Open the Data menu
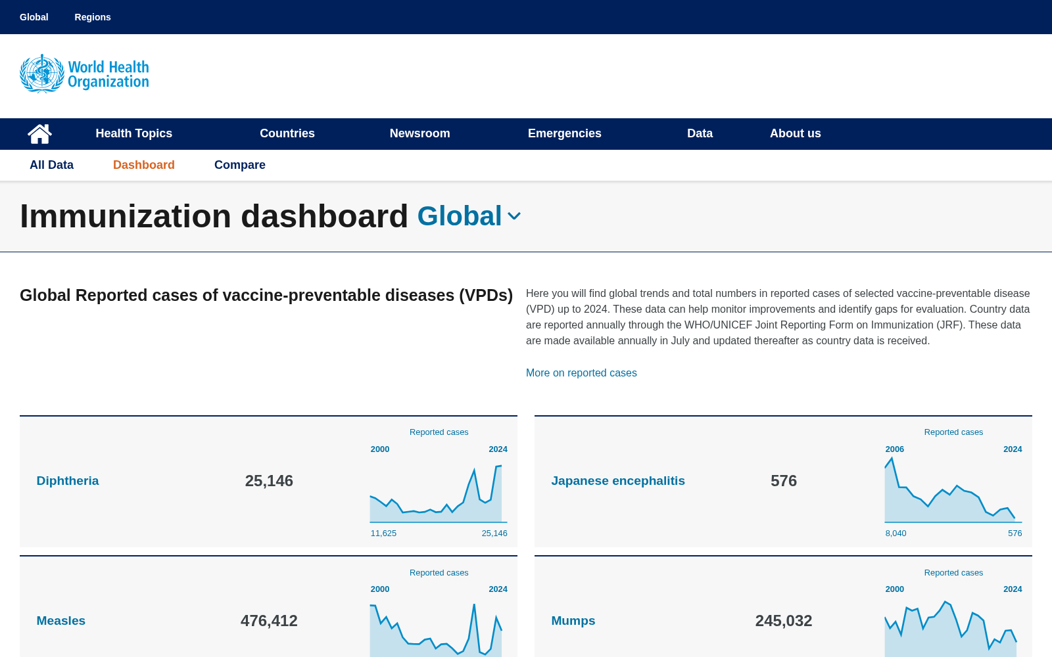Image resolution: width=1052 pixels, height=657 pixels. point(700,133)
